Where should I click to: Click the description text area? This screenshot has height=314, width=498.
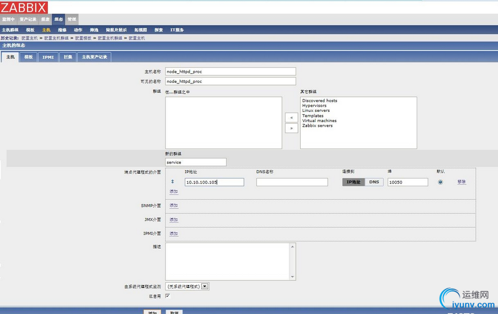coord(228,262)
